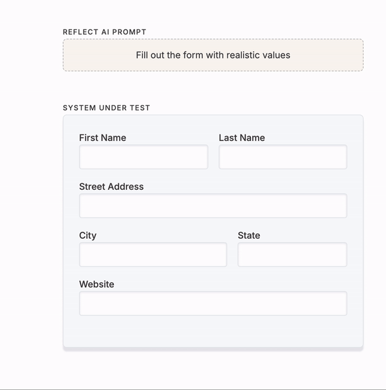Click the "Website" label text
Viewport: 386px width, 390px height.
[x=96, y=284]
